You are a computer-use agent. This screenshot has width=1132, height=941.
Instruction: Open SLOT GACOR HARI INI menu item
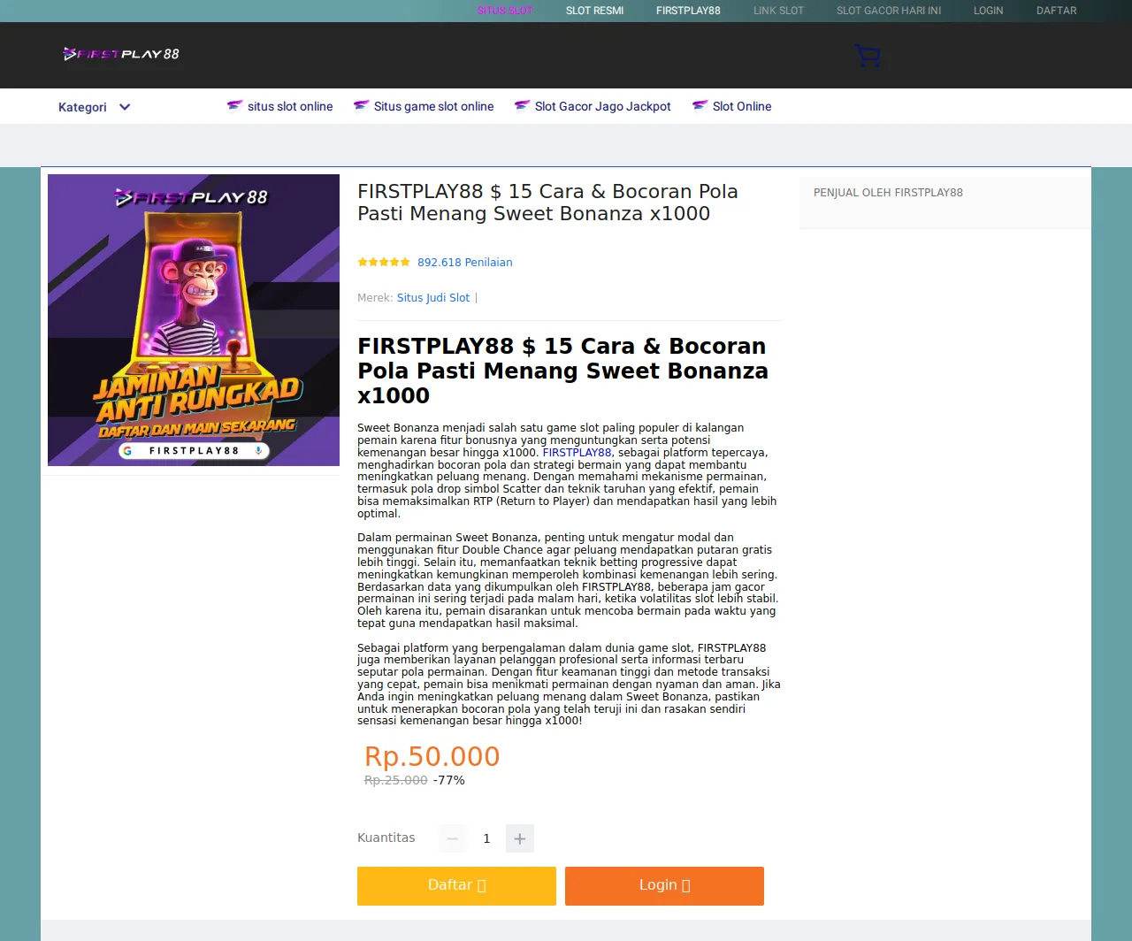point(889,11)
